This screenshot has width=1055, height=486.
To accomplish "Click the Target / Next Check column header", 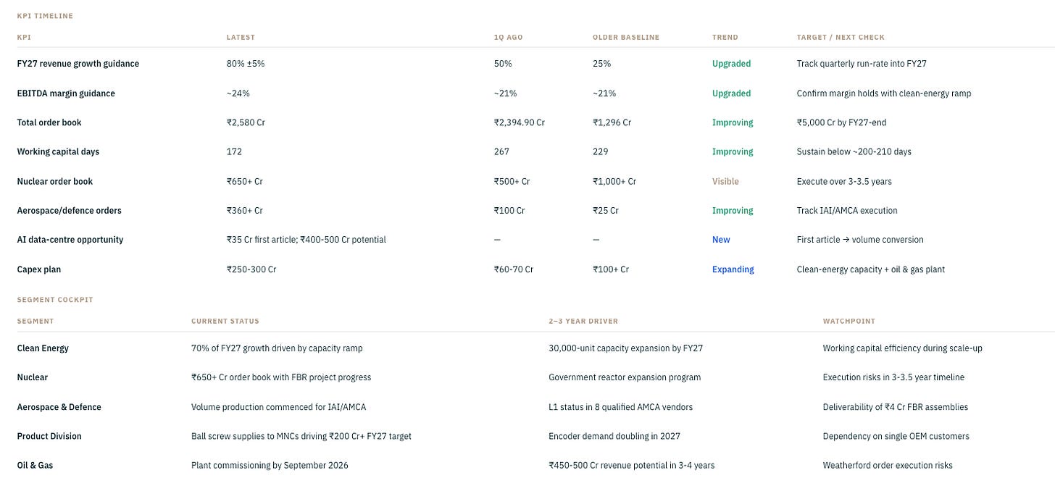I will (x=841, y=37).
